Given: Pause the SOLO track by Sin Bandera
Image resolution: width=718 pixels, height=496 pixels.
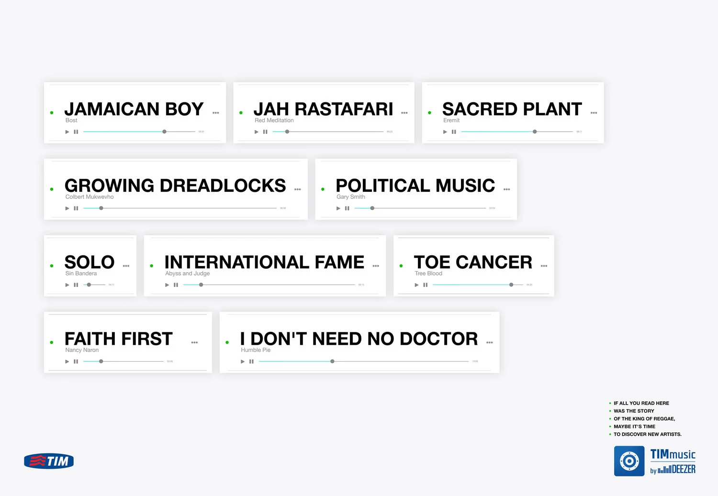Looking at the screenshot, I should (76, 285).
